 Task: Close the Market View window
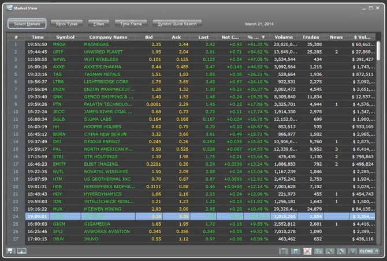click(x=378, y=8)
